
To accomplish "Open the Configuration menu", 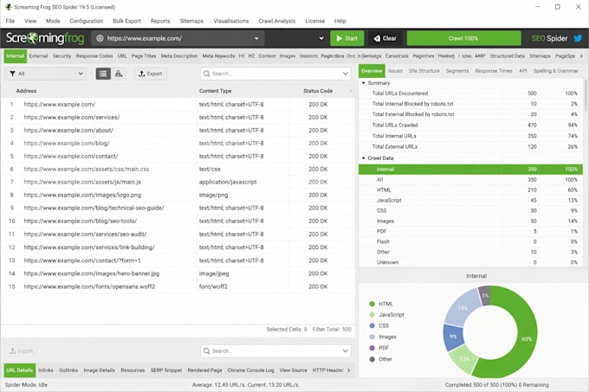I will pyautogui.click(x=87, y=21).
